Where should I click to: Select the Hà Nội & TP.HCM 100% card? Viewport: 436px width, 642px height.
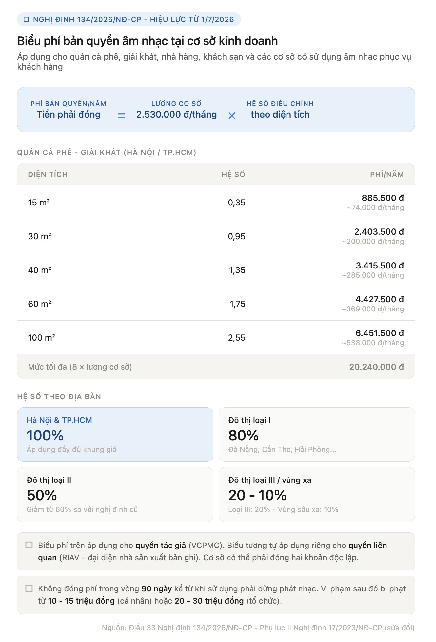115,435
